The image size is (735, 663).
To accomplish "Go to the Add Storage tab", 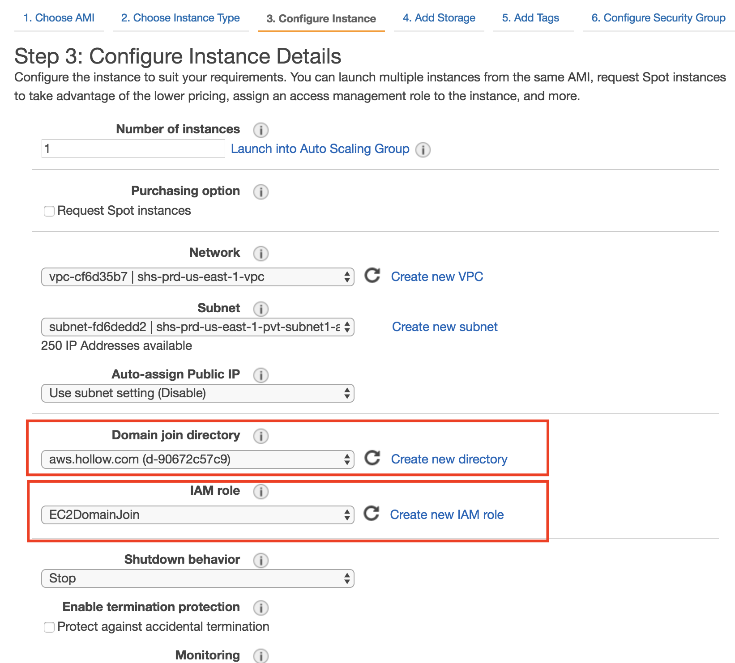I will (439, 18).
